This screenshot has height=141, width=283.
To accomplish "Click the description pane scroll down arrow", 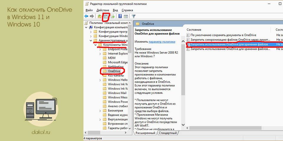I will pyautogui.click(x=183, y=125).
